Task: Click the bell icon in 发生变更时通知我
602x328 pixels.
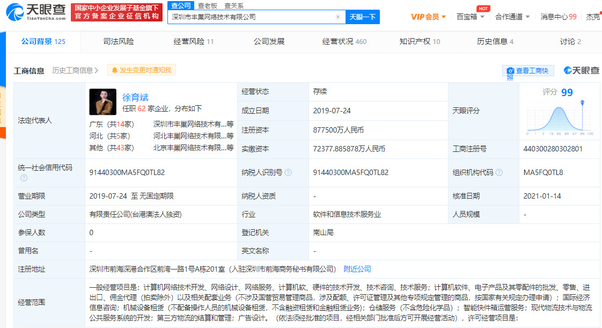Action: point(114,70)
